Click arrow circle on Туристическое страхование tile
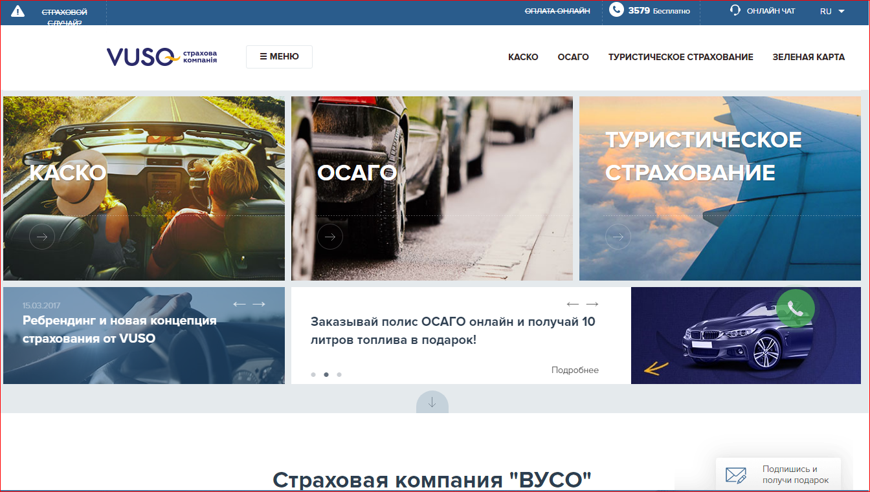This screenshot has height=492, width=870. 618,237
